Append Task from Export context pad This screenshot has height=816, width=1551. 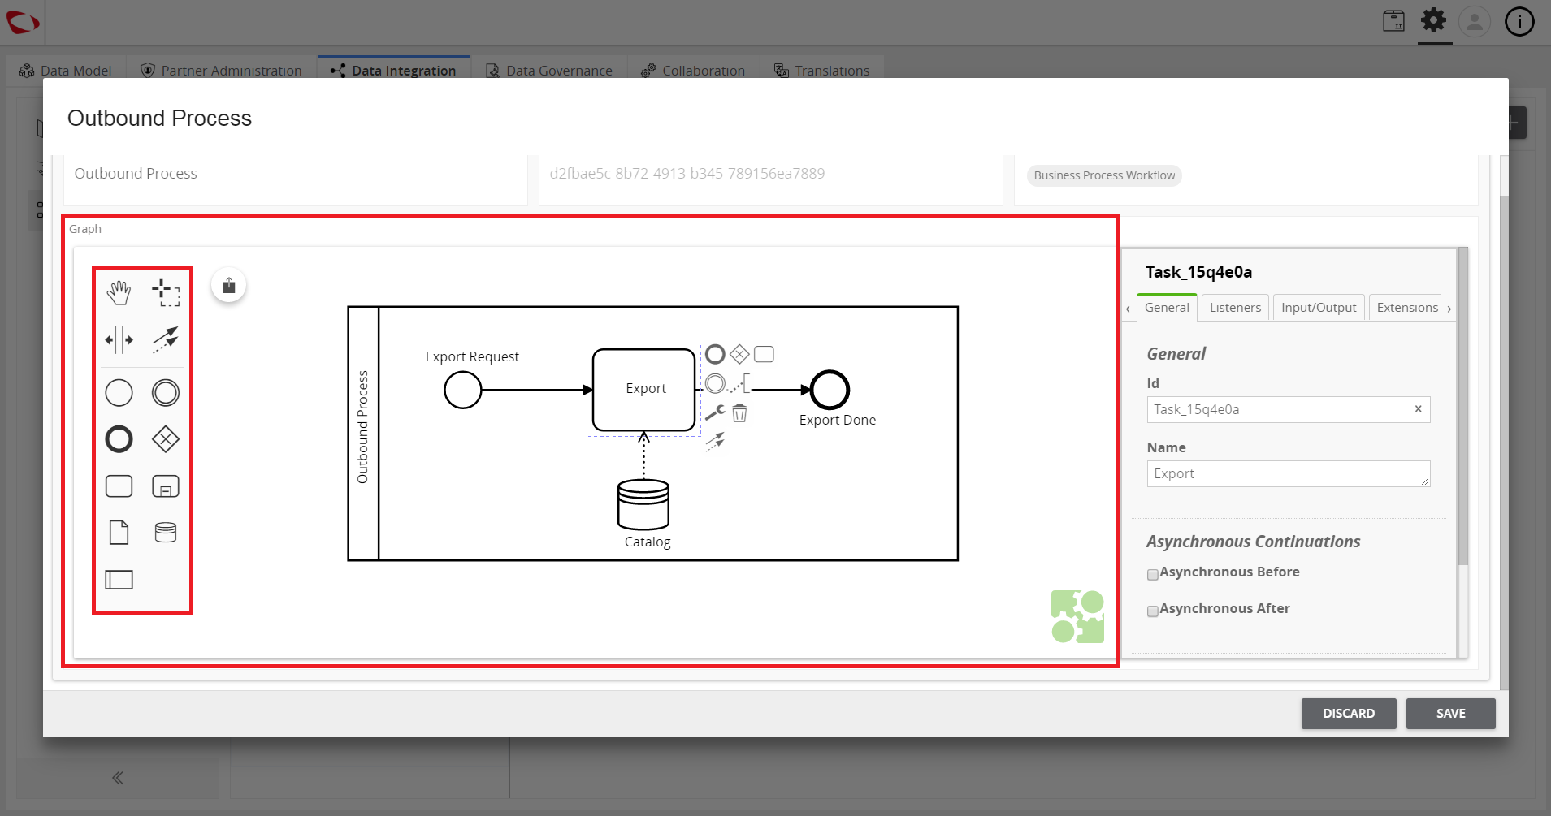coord(764,354)
